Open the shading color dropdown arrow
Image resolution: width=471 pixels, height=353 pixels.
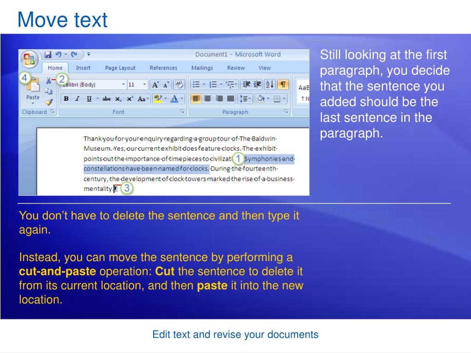268,98
